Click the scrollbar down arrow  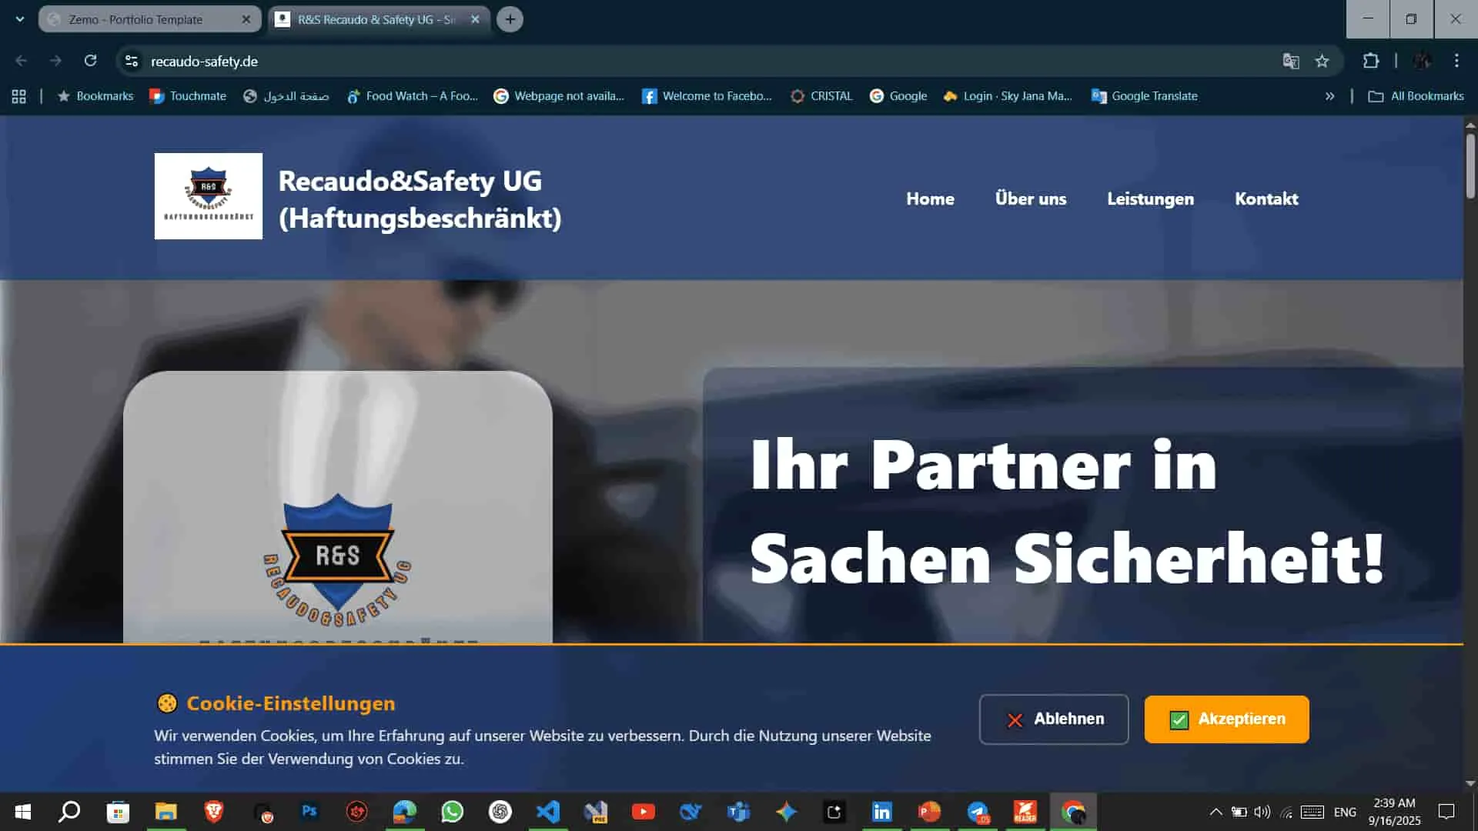[x=1470, y=783]
